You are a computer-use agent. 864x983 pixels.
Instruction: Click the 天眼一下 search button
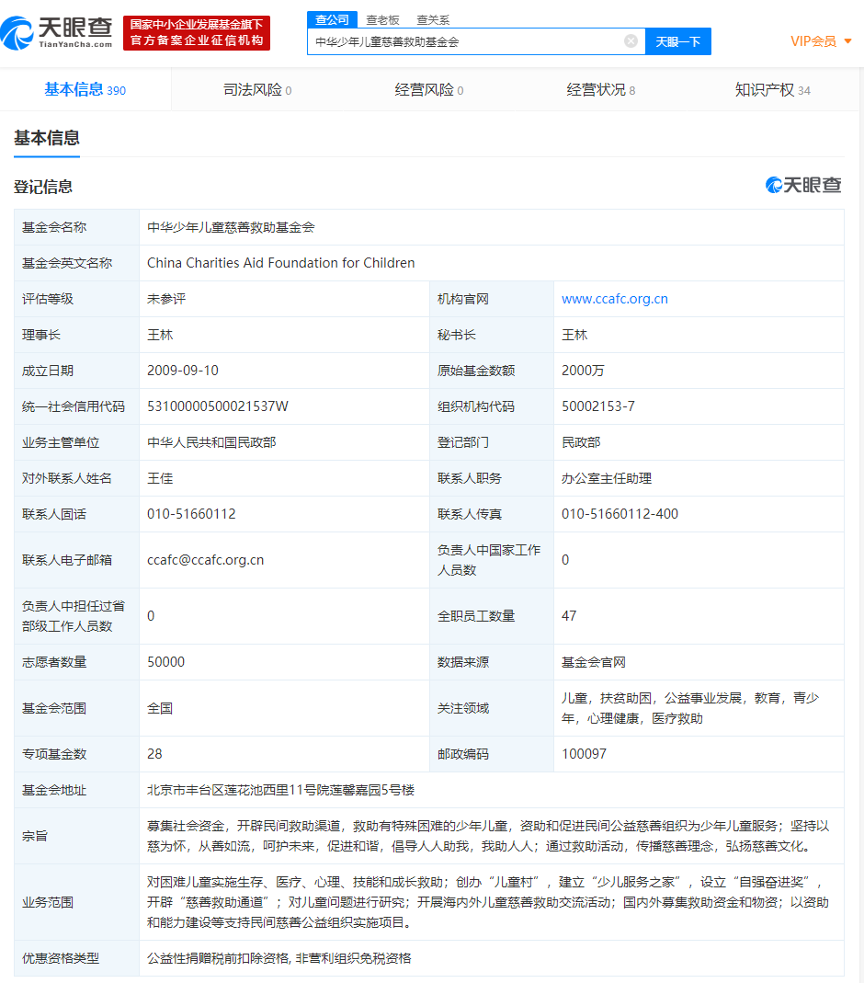pyautogui.click(x=678, y=41)
